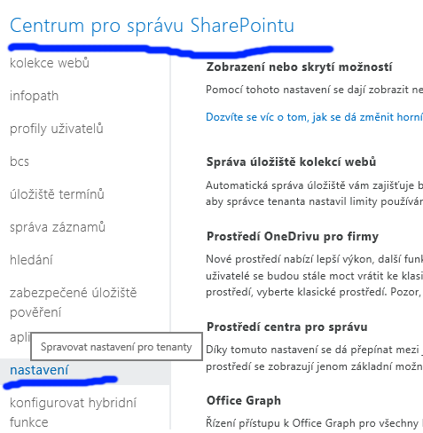The height and width of the screenshot is (433, 423).
Task: Open správa záznamů page
Action: tap(58, 227)
